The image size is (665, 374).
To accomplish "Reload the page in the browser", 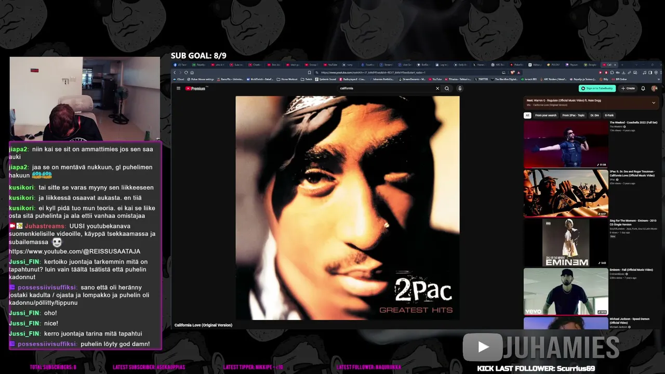I will [x=187, y=72].
